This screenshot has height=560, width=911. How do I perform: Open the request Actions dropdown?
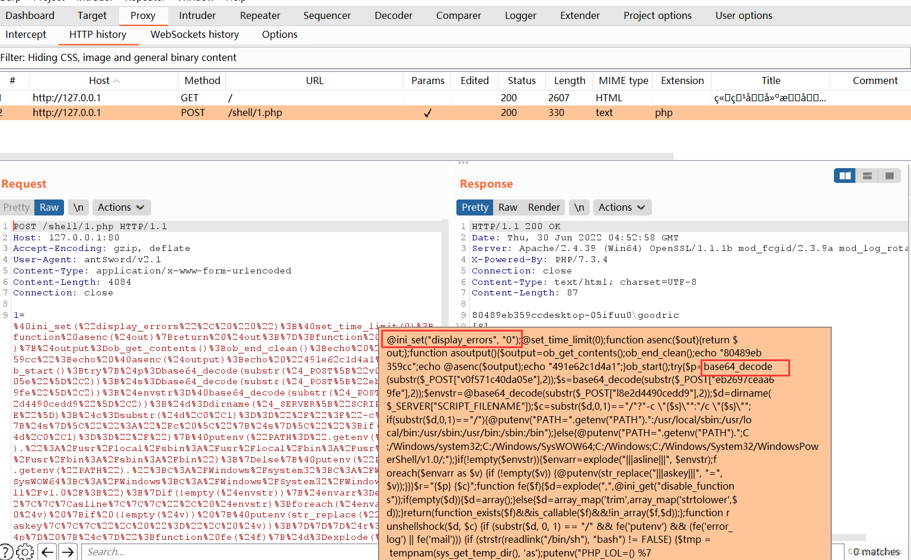pyautogui.click(x=121, y=207)
